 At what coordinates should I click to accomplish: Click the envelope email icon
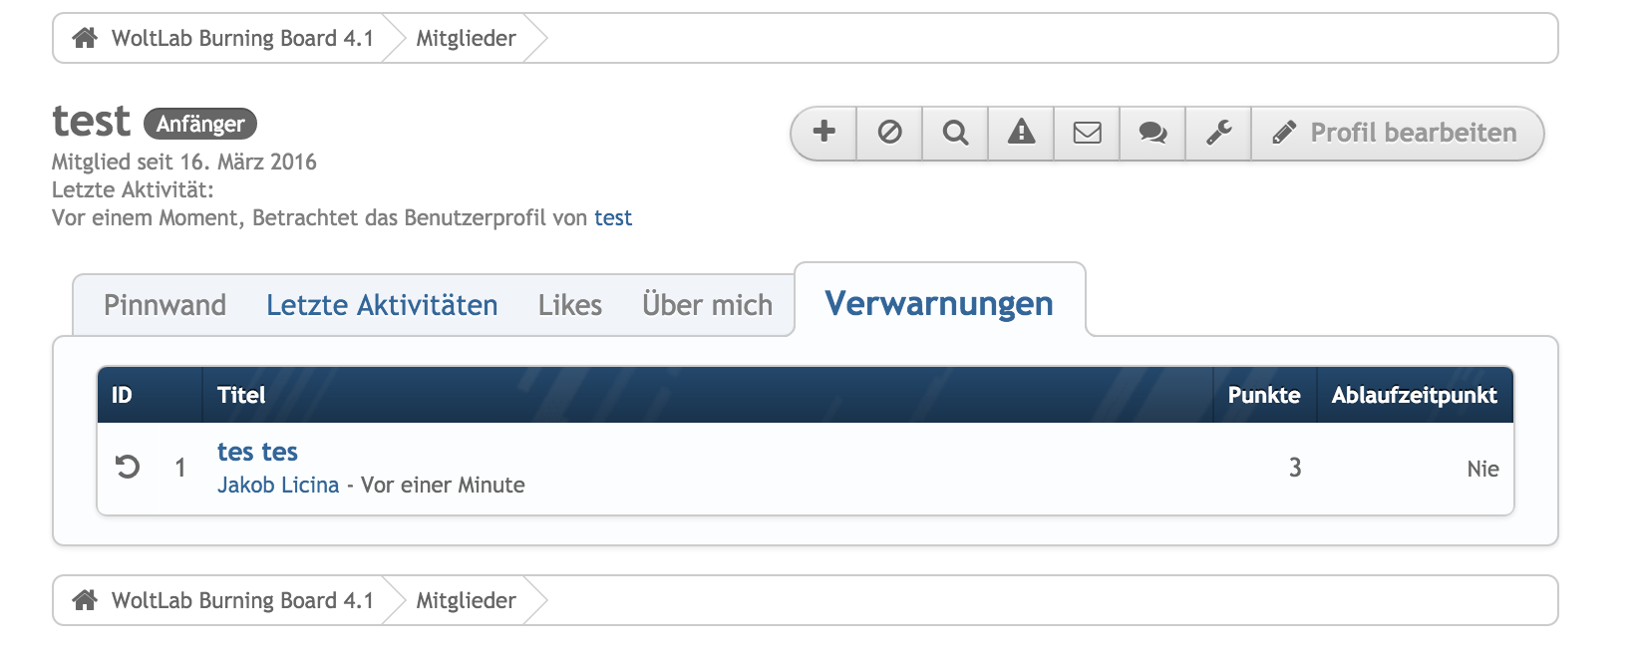point(1087,133)
